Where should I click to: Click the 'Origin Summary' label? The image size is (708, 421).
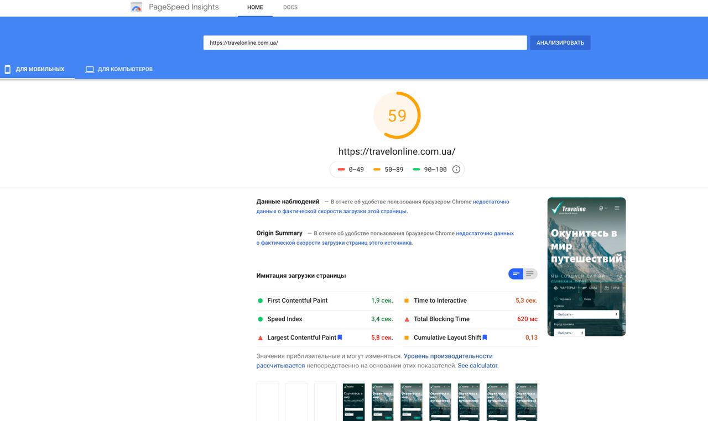(279, 233)
